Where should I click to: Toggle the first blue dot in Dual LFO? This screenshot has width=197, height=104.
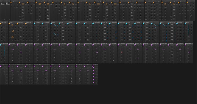[x=57, y=26]
